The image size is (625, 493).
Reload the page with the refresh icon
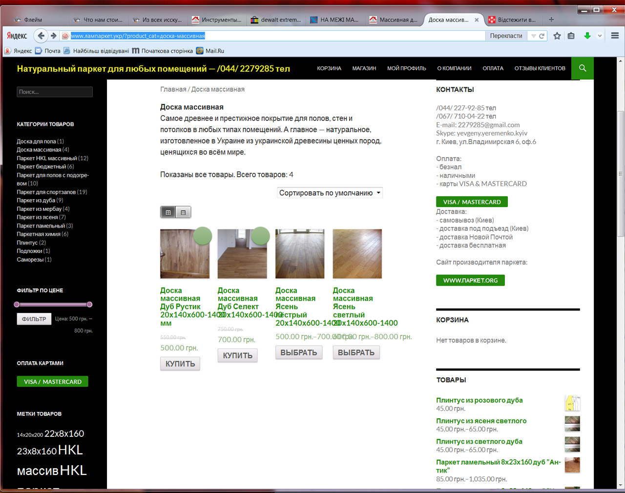pyautogui.click(x=542, y=36)
